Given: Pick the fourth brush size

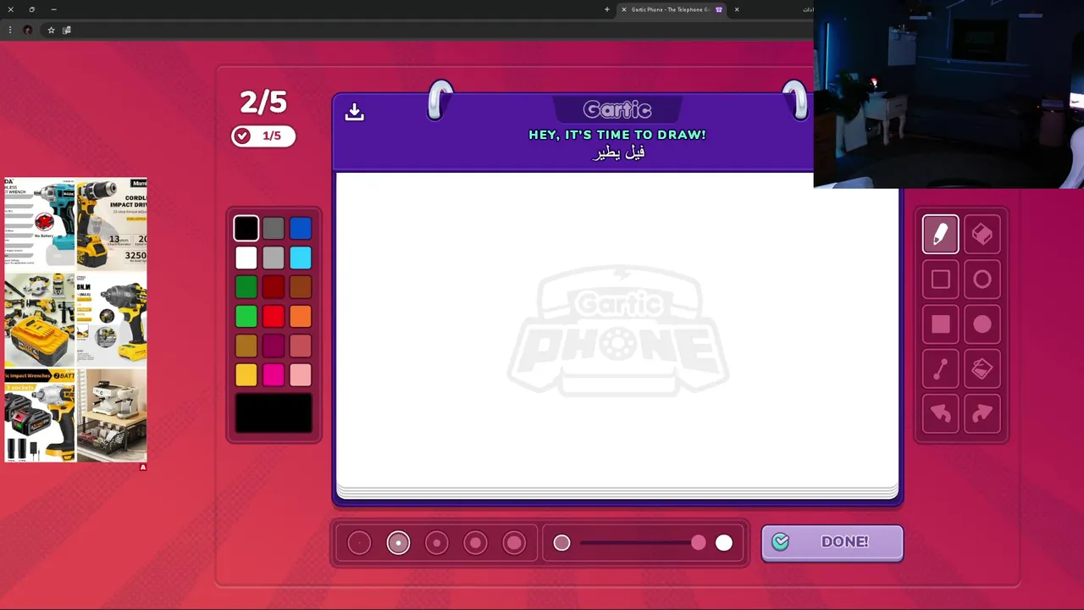Looking at the screenshot, I should [x=475, y=543].
